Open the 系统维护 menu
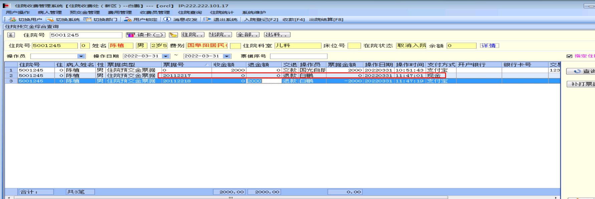Image resolution: width=595 pixels, height=199 pixels. 254,12
